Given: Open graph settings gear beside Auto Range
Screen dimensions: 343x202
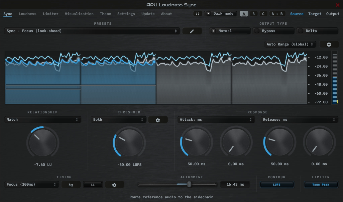Looking at the screenshot, I should point(329,44).
